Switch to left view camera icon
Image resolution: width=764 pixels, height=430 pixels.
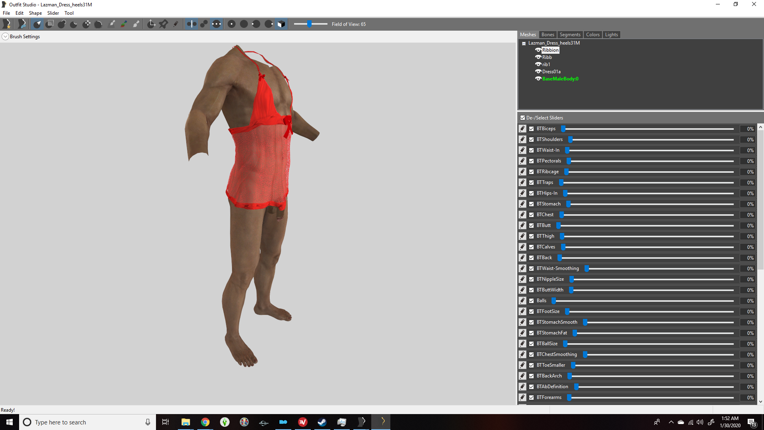click(256, 24)
